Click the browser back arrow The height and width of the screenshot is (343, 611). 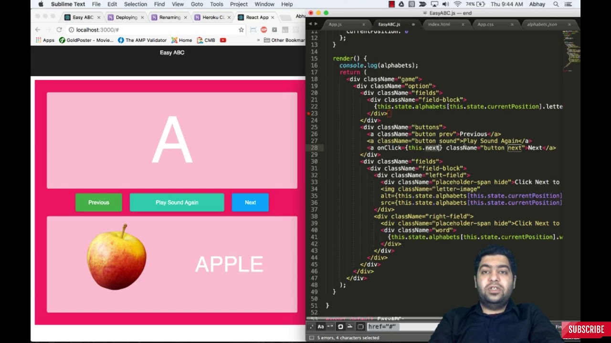pos(38,30)
